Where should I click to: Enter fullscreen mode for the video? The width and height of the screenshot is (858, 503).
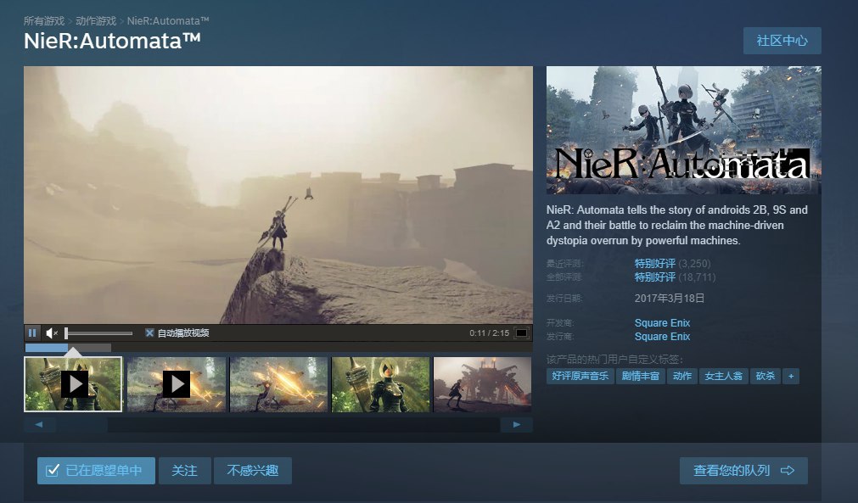(x=521, y=333)
